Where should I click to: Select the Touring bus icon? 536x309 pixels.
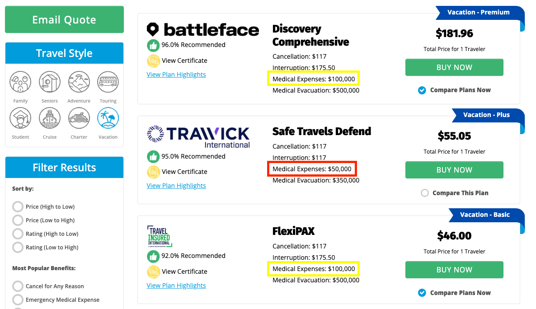pos(108,82)
